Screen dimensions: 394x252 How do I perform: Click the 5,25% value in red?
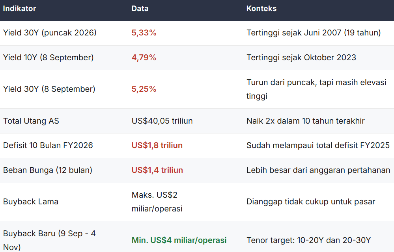click(144, 89)
